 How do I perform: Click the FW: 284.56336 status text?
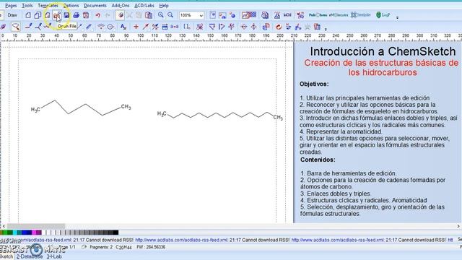pyautogui.click(x=151, y=247)
